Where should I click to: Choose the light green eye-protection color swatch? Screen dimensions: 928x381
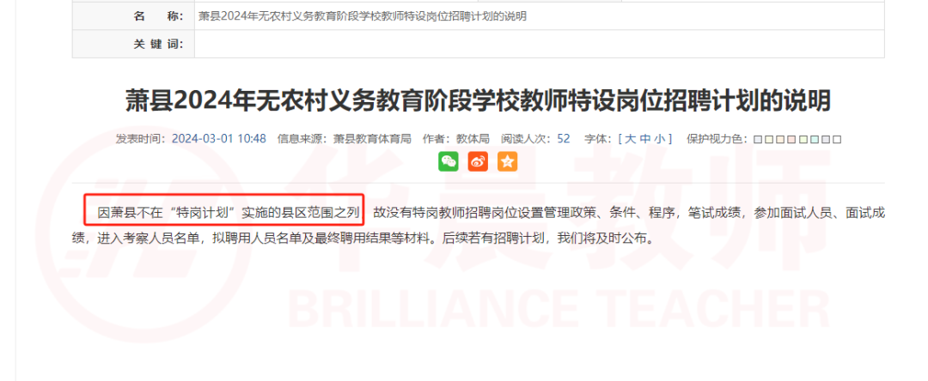click(x=803, y=139)
